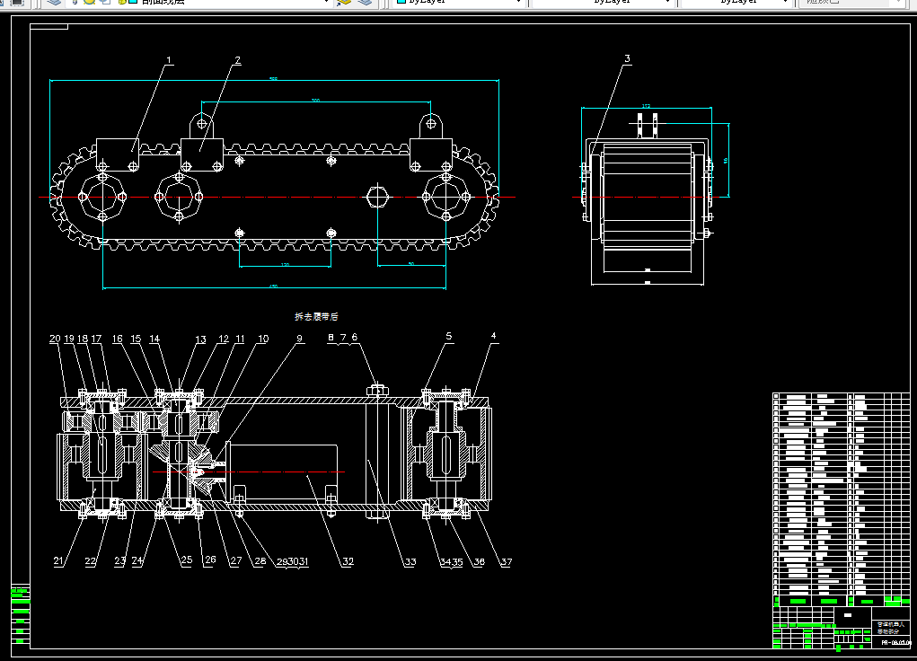Open the Layer Properties Manager icon
Image resolution: width=917 pixels, height=661 pixels.
(x=54, y=3)
